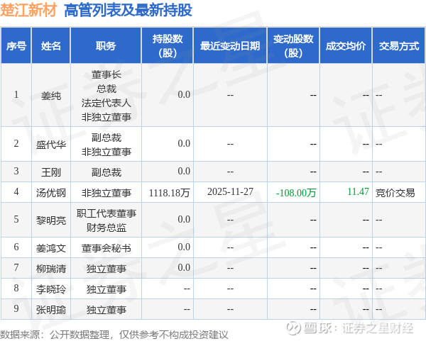Click the name cell 姜鸿文
The width and height of the screenshot is (426, 341).
coord(51,248)
